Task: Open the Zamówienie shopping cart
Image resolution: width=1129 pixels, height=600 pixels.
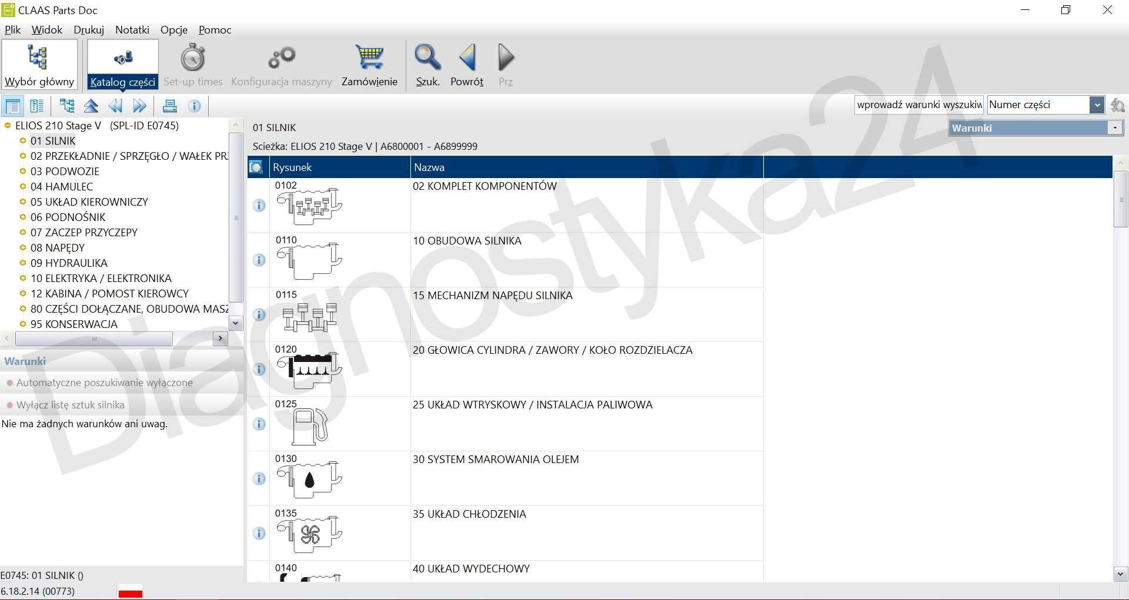Action: pyautogui.click(x=369, y=65)
